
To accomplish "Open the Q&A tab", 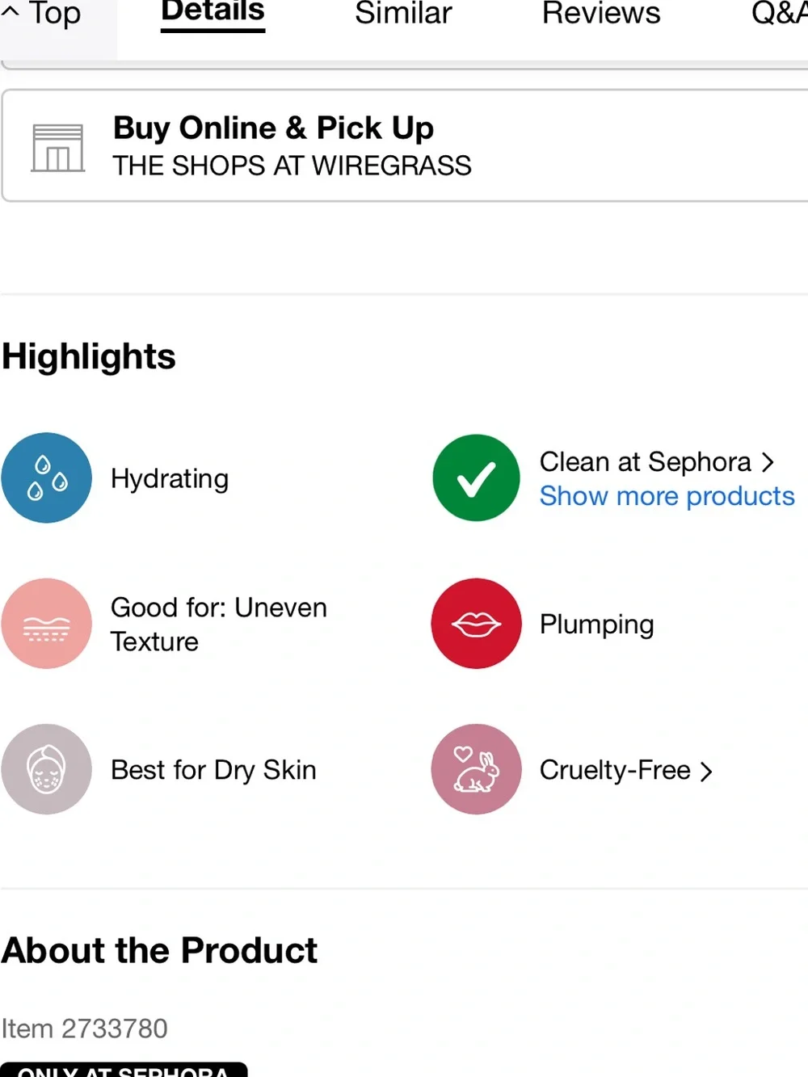I will tap(779, 13).
